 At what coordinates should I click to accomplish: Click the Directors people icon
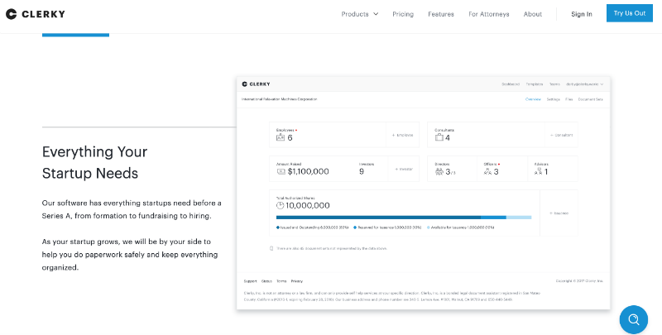point(439,171)
